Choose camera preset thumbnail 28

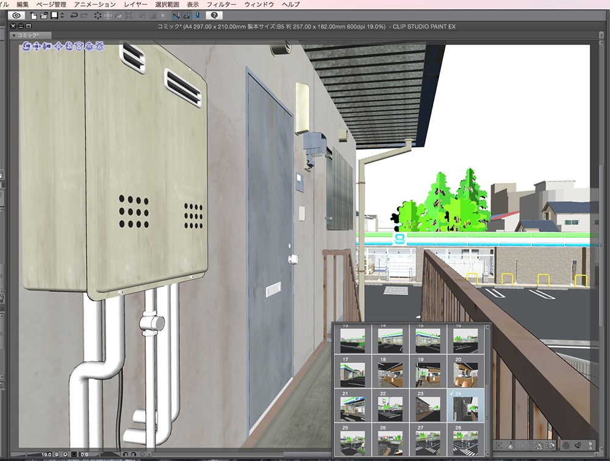465,440
